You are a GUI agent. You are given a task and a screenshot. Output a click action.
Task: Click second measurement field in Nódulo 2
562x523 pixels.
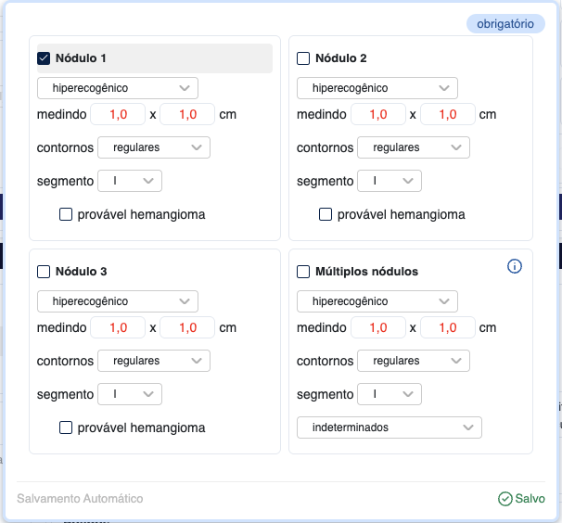click(448, 115)
